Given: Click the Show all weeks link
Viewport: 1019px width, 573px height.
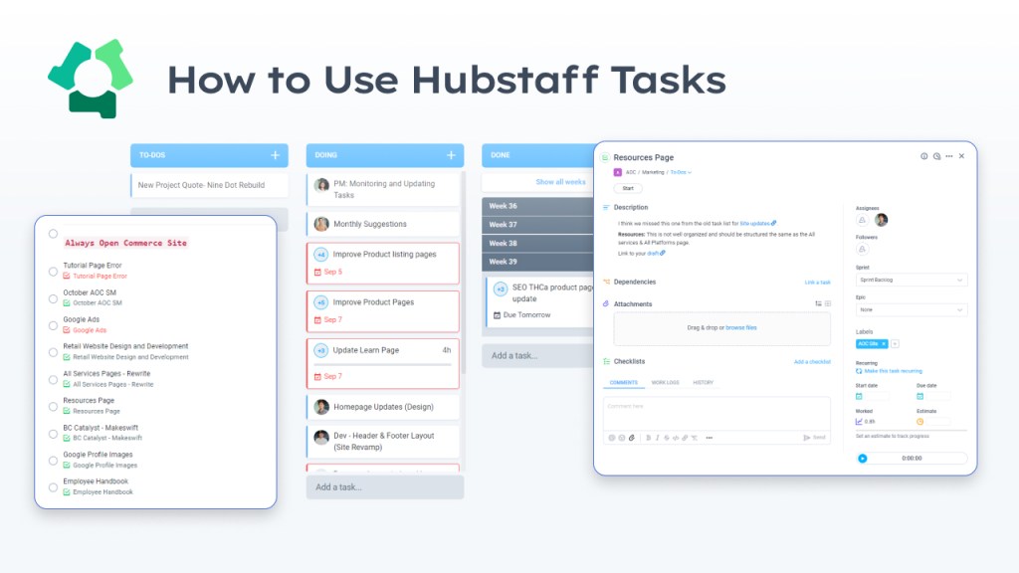Looking at the screenshot, I should coord(560,182).
